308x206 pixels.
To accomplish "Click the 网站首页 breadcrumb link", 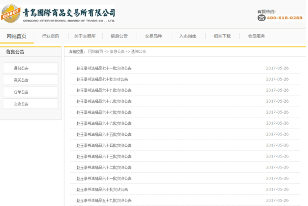I will (96, 51).
